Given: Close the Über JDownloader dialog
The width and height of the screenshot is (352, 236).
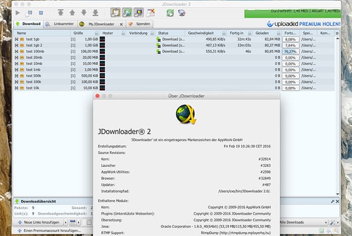Looking at the screenshot, I should [x=98, y=96].
